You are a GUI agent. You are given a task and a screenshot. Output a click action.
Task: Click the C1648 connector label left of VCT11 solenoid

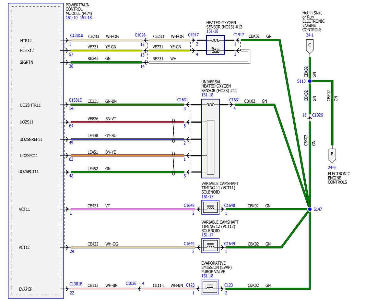pyautogui.click(x=189, y=206)
